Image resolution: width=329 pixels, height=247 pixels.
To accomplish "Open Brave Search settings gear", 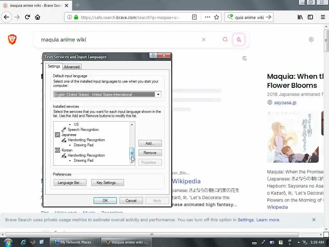I will [311, 40].
